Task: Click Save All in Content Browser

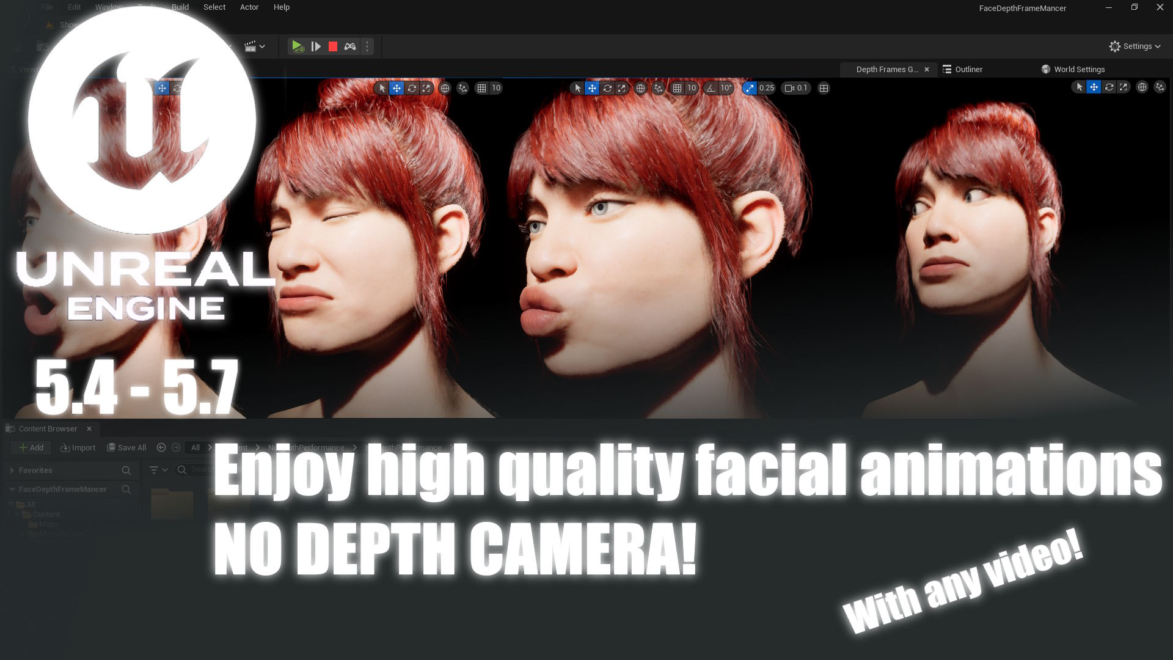Action: click(x=126, y=447)
